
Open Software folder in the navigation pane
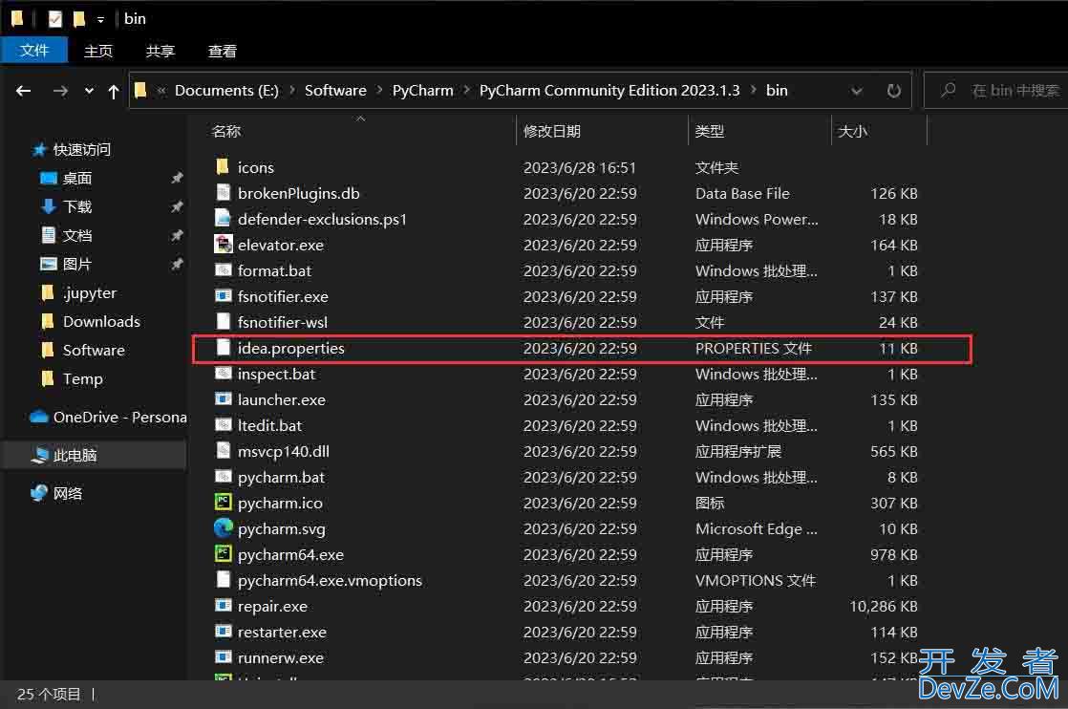[x=94, y=350]
